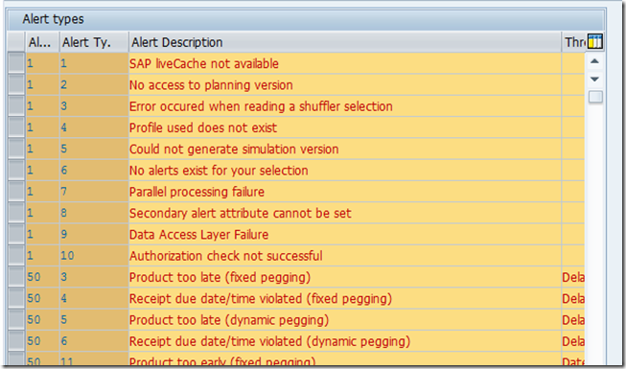
Task: Click the Profile used does not exist entry
Action: [203, 127]
